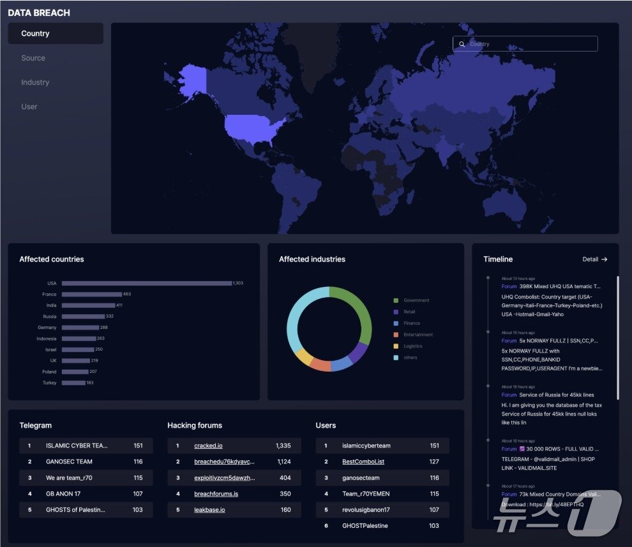Click the leakbase.io forum link
The width and height of the screenshot is (632, 547).
(x=209, y=510)
